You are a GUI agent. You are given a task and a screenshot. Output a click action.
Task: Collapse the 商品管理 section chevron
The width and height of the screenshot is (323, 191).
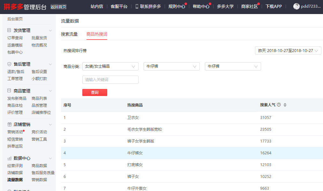click(x=50, y=91)
